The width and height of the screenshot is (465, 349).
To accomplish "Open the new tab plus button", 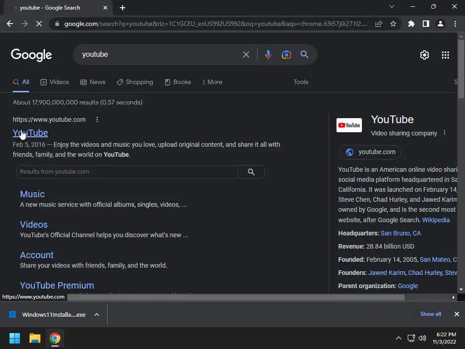I will [123, 8].
